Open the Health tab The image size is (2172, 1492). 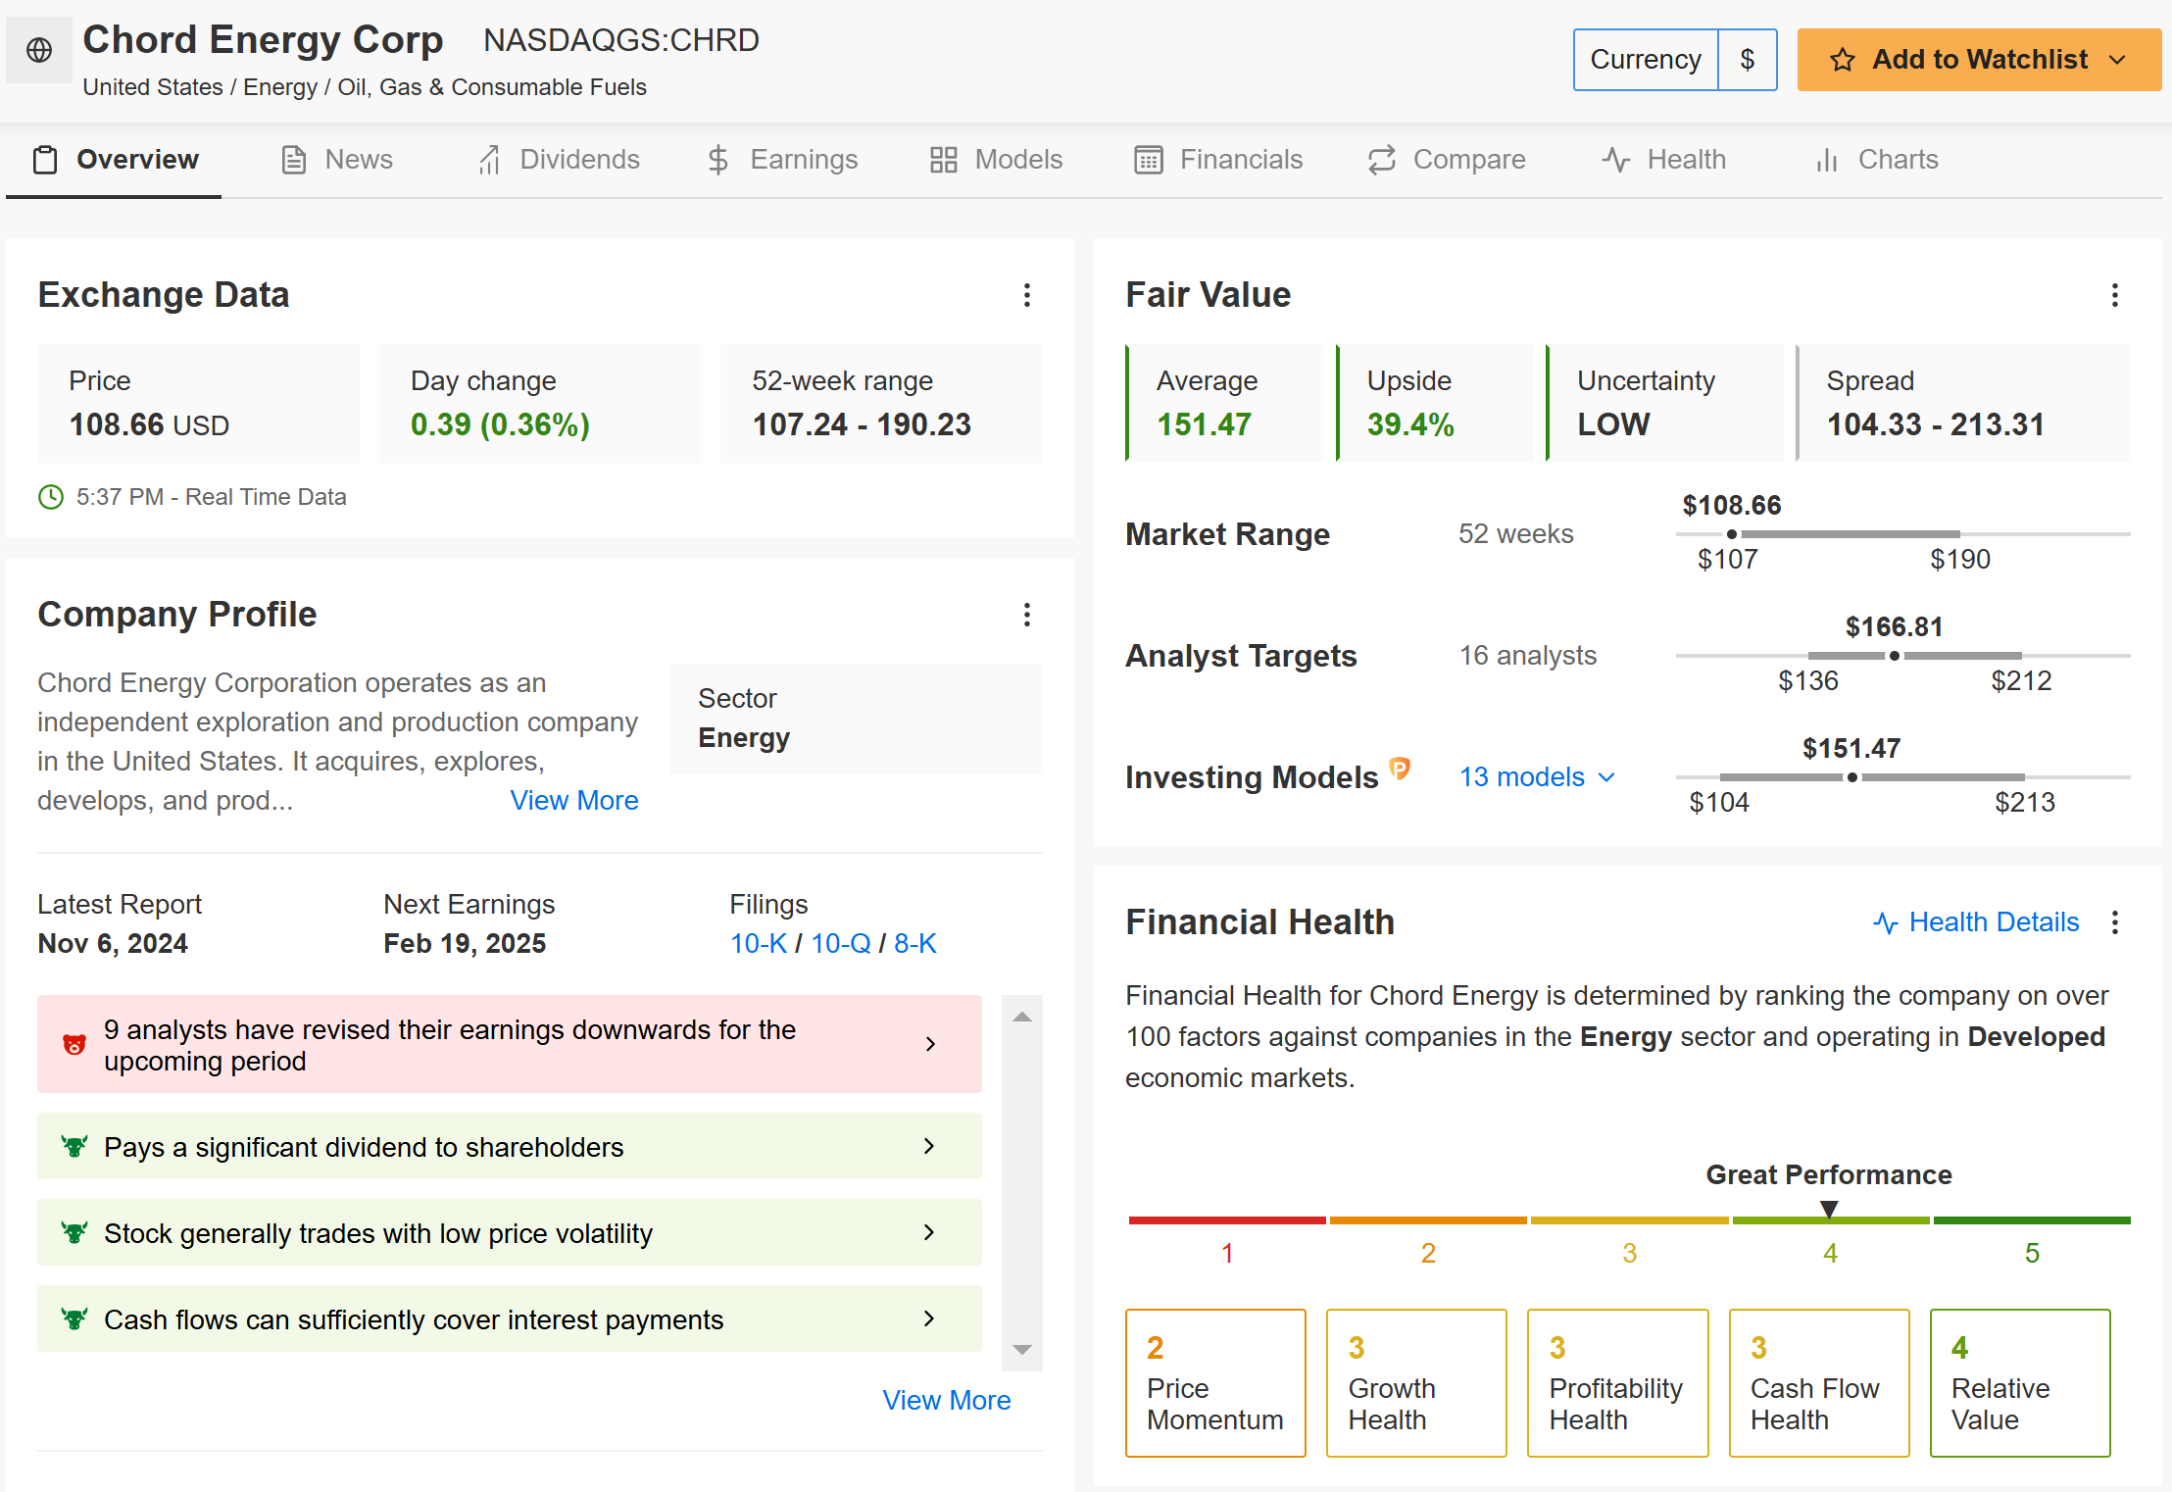coord(1664,160)
